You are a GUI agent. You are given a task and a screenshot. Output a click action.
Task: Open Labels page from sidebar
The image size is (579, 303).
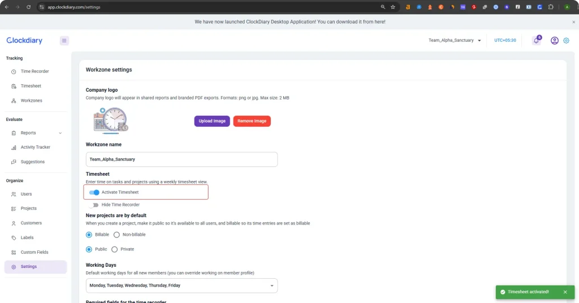pos(27,237)
